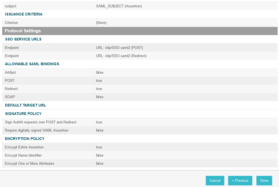The width and height of the screenshot is (279, 187).
Task: Click the Cancel button
Action: [215, 180]
